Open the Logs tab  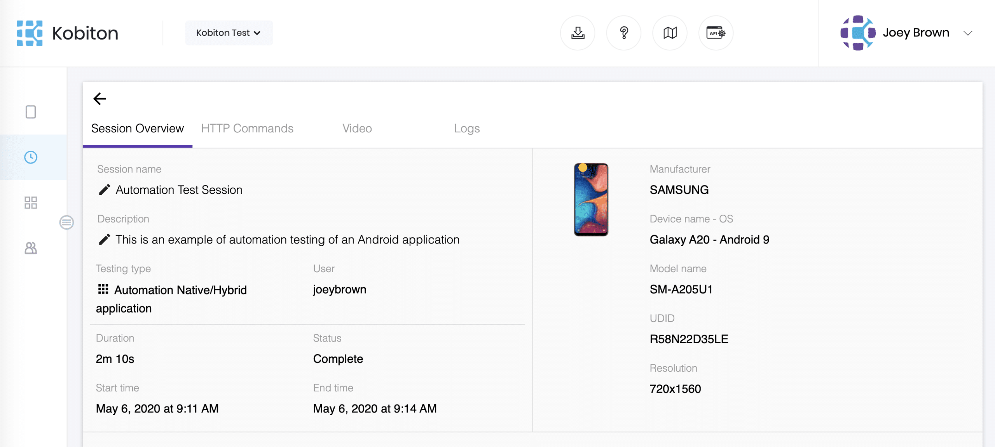click(x=466, y=129)
